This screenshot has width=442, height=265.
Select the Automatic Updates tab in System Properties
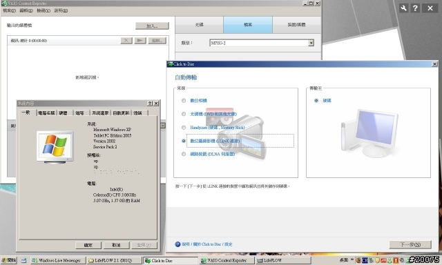coord(121,113)
